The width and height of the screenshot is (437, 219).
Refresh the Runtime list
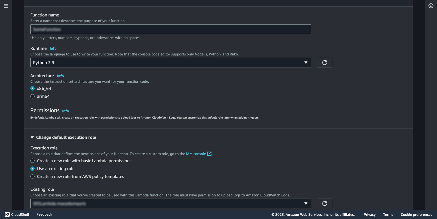(x=325, y=63)
